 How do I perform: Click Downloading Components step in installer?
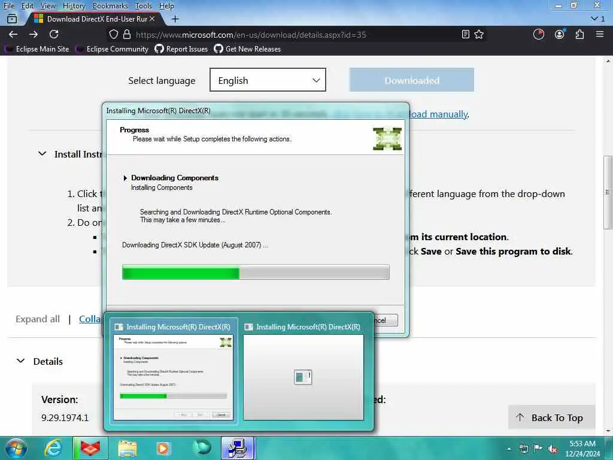175,177
